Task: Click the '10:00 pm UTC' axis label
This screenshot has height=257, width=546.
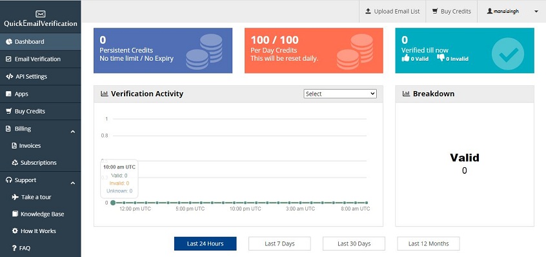Action: click(x=245, y=209)
